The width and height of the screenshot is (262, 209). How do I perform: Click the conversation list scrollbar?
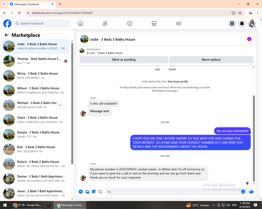pos(72,103)
